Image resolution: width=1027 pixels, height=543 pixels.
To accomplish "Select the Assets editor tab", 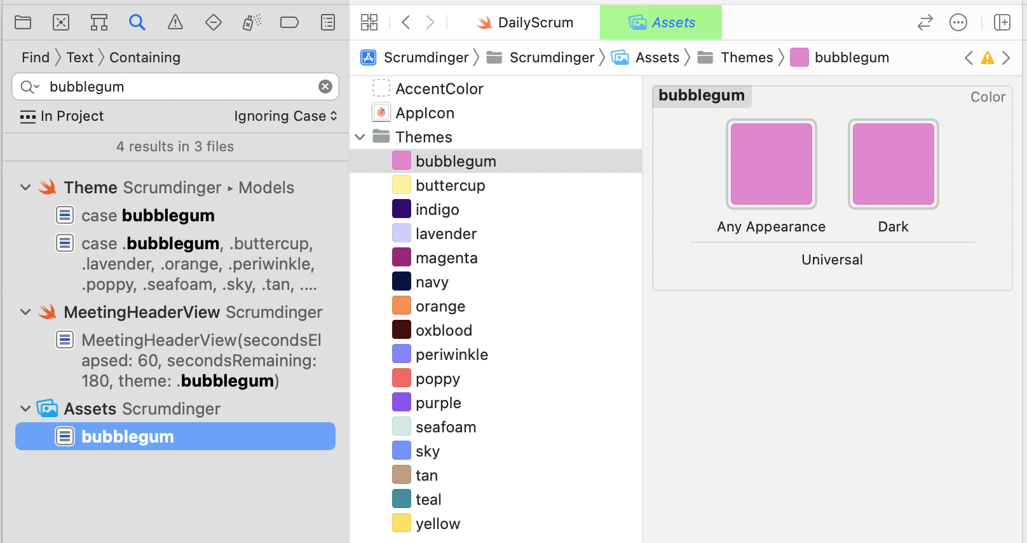I will coord(661,23).
